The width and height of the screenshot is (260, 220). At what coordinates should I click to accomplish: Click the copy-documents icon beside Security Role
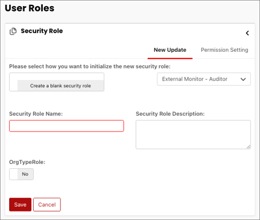click(x=13, y=31)
